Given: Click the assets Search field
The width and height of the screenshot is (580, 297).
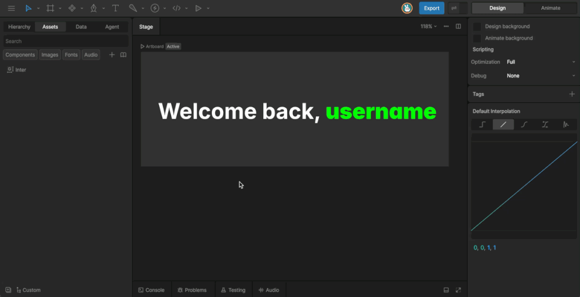Looking at the screenshot, I should pos(66,41).
